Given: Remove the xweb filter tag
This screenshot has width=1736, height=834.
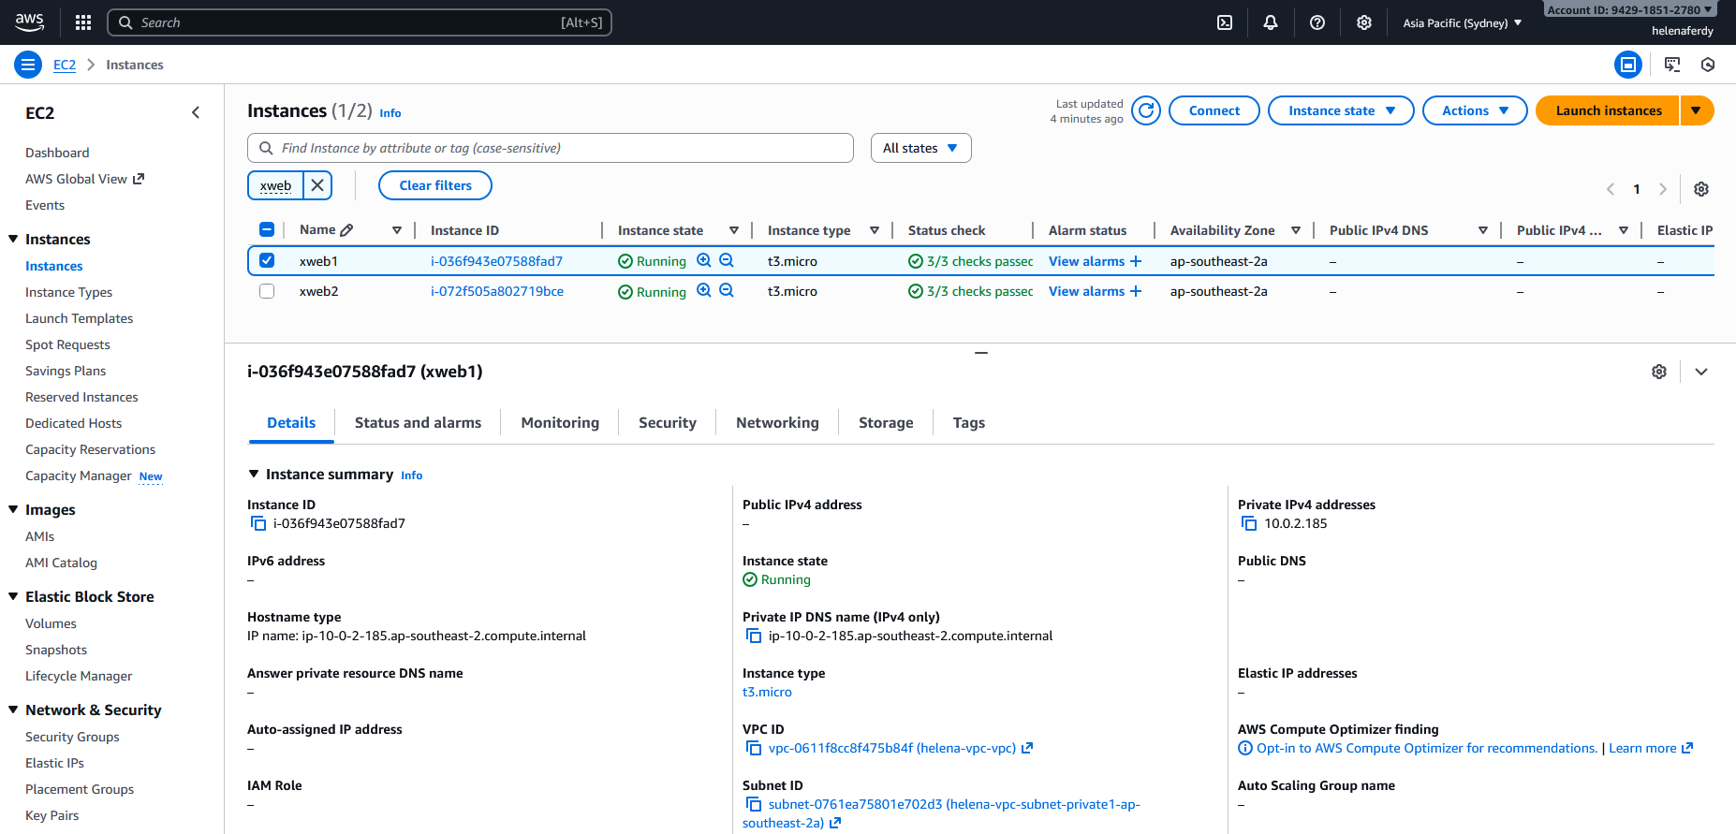Looking at the screenshot, I should click(317, 185).
